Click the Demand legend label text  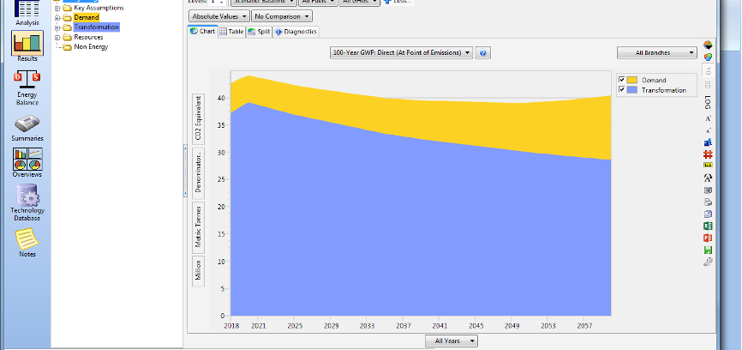click(x=654, y=80)
